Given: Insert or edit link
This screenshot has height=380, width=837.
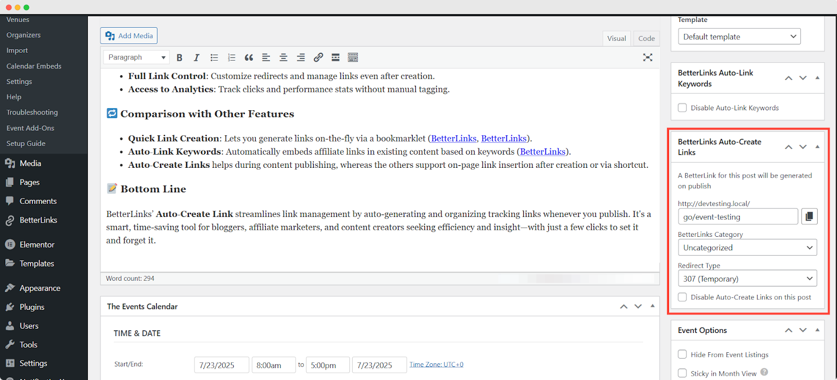Looking at the screenshot, I should click(318, 57).
